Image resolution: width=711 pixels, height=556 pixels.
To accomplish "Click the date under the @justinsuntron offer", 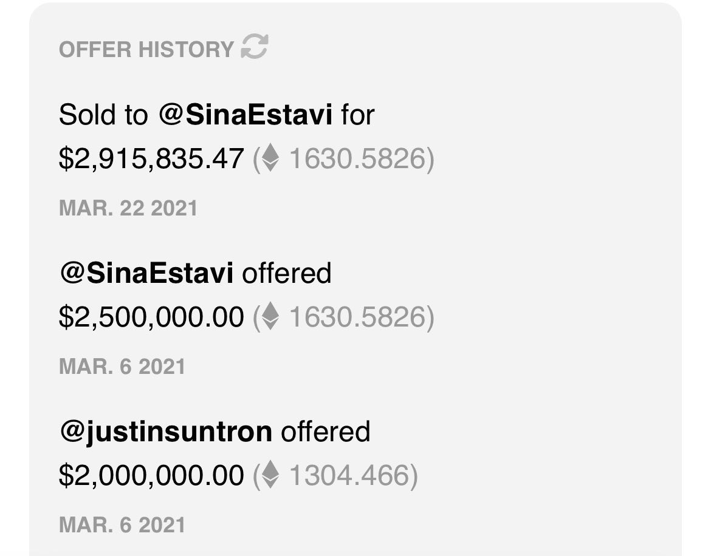I will tap(122, 524).
